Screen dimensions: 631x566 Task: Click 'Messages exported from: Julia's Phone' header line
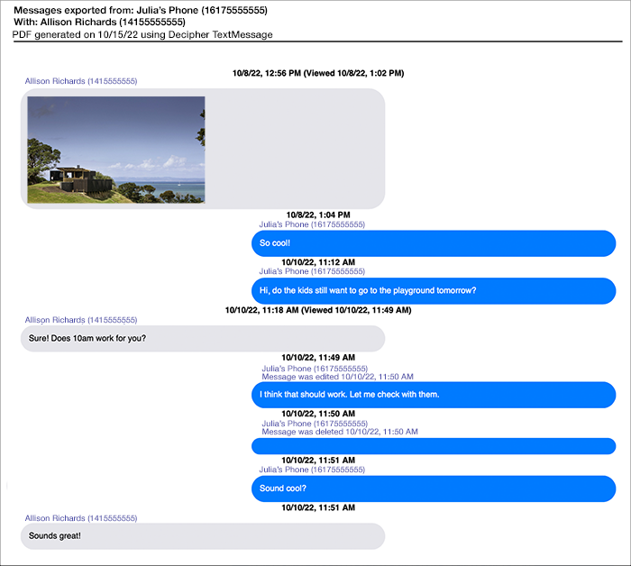[x=141, y=10]
